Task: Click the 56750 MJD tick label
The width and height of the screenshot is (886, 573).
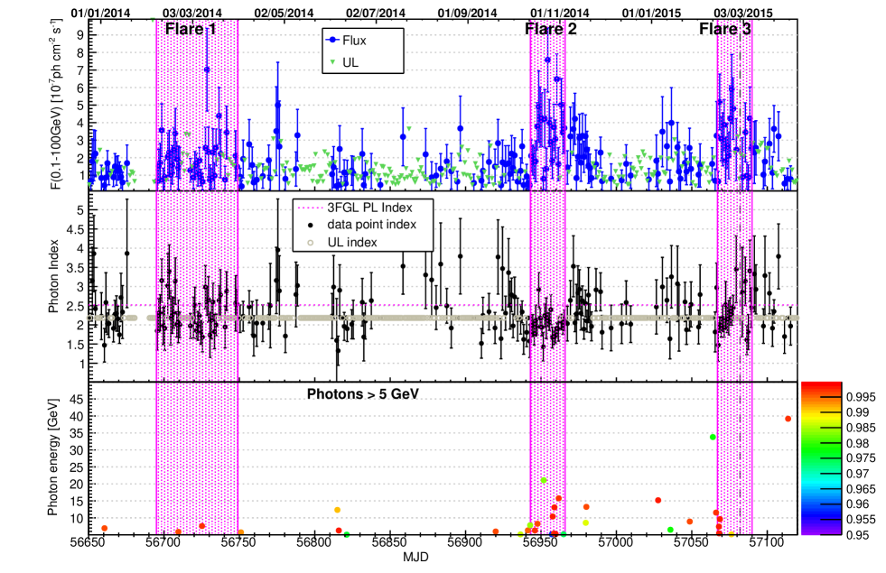Action: (239, 543)
